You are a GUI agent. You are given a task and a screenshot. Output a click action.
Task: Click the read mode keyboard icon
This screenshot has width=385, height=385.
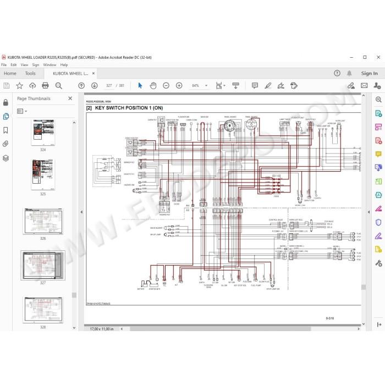coord(235,86)
